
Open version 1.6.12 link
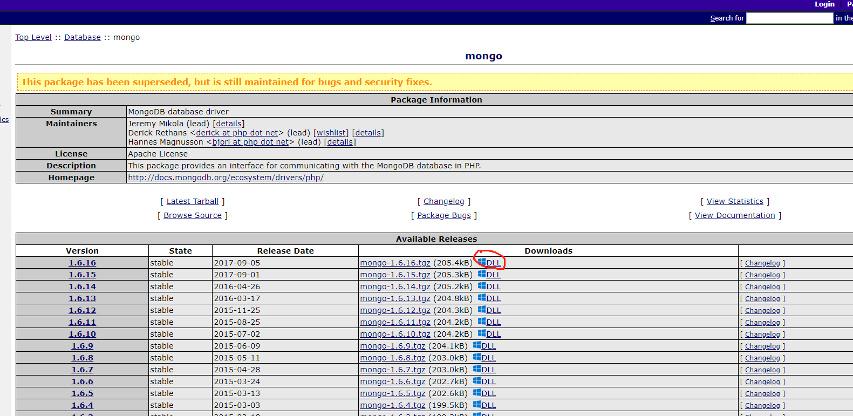pos(82,310)
